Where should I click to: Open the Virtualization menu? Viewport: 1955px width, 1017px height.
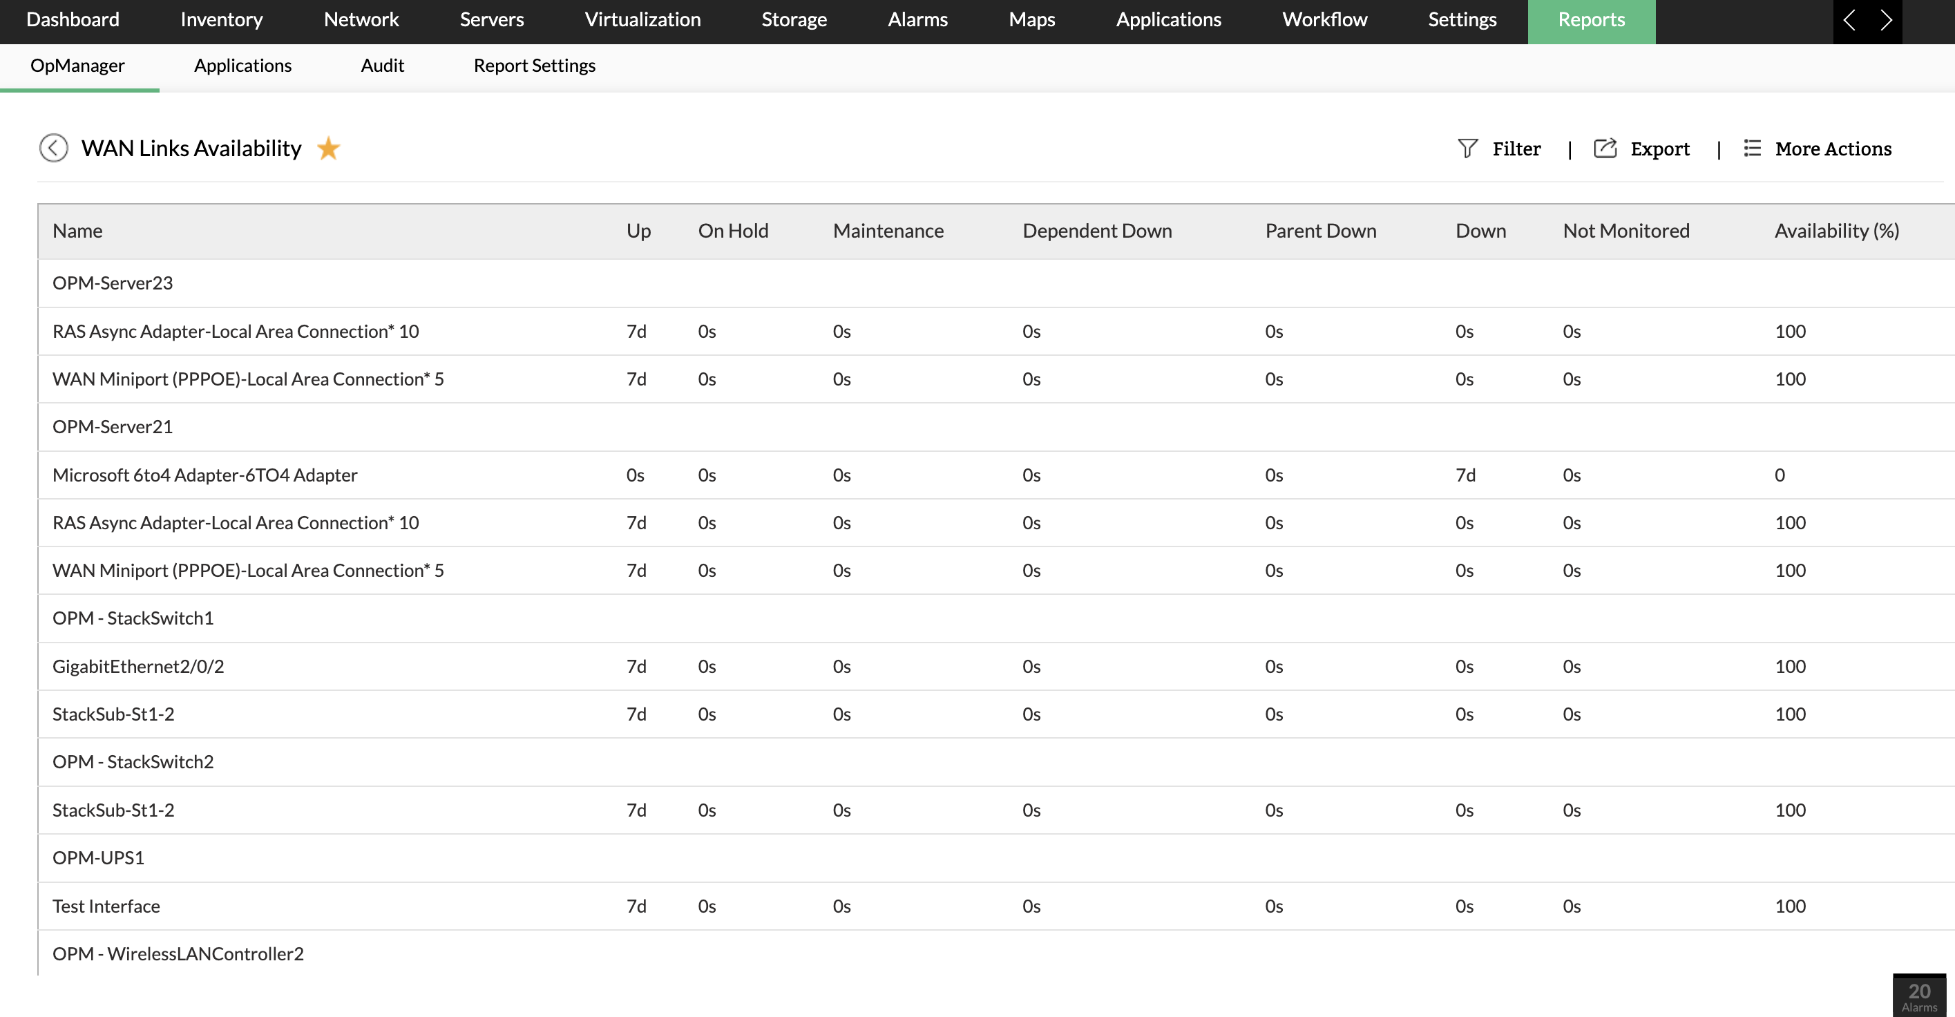coord(642,20)
